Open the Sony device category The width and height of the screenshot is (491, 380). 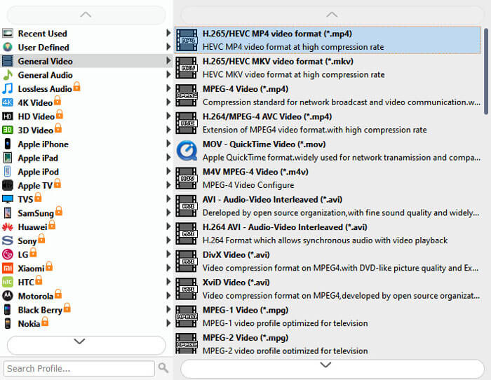pyautogui.click(x=86, y=240)
